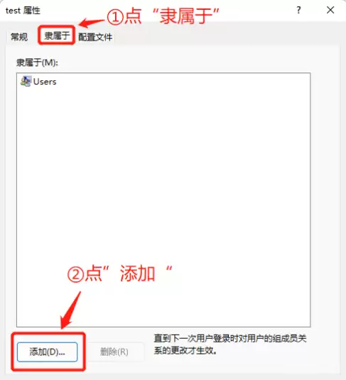Click the red quoted 添加 annotation text

click(x=139, y=274)
